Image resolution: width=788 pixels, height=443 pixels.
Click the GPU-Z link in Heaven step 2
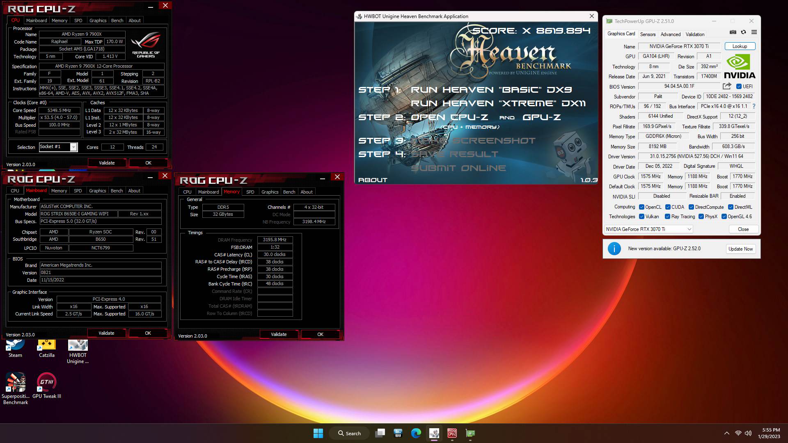541,117
